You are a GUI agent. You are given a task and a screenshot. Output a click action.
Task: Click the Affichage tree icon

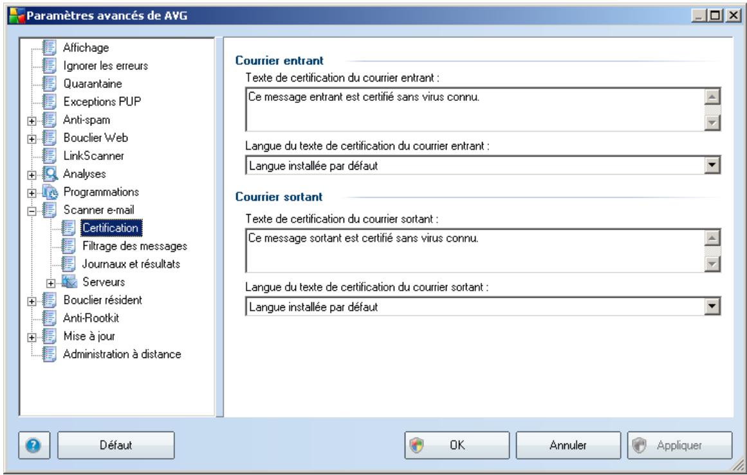[49, 47]
